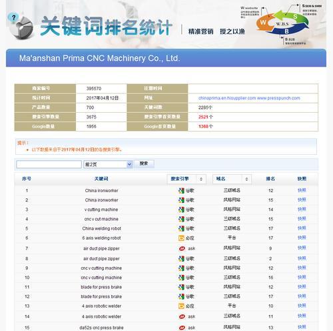Click Bing icon for 6 axis welding robot
This screenshot has height=331, width=333.
(181, 238)
